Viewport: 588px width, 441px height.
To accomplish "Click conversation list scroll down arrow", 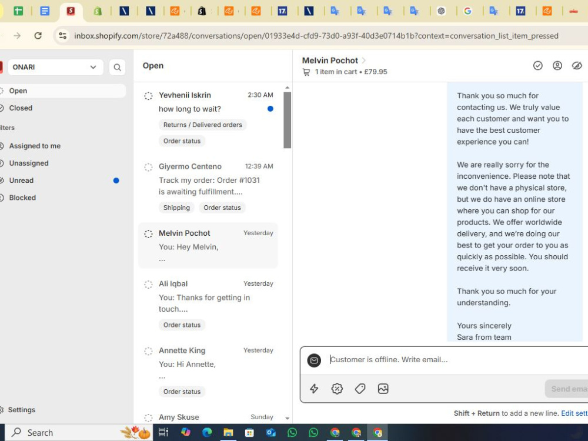I will click(x=288, y=418).
